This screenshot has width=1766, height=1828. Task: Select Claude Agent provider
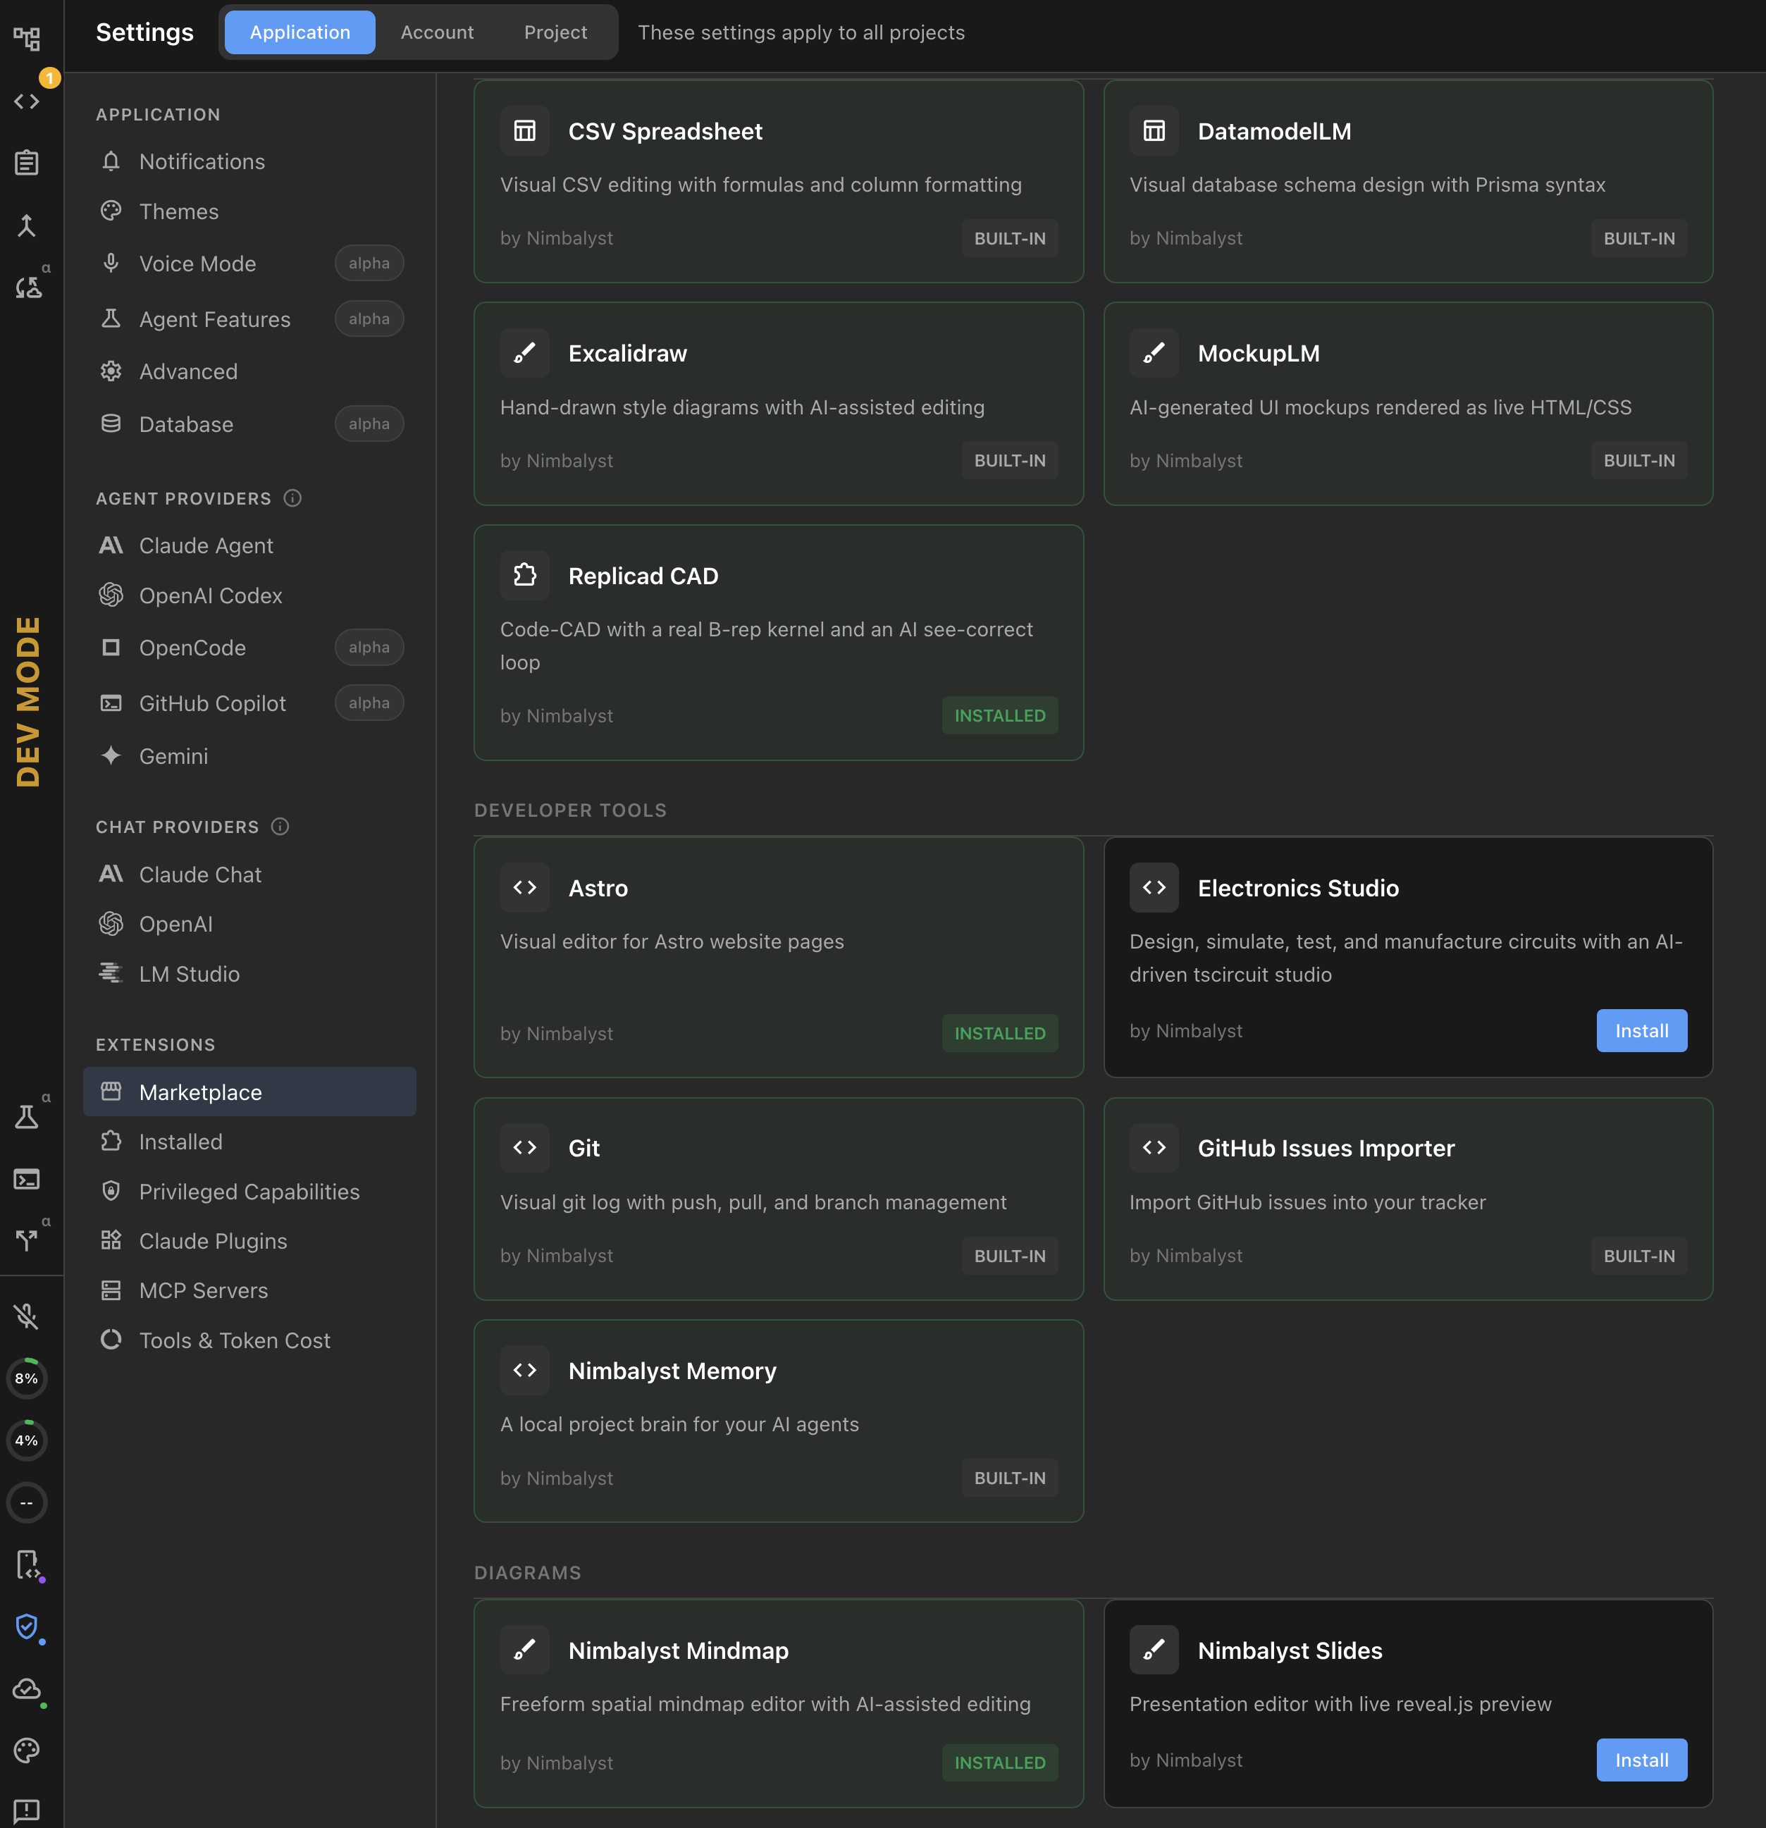click(250, 545)
